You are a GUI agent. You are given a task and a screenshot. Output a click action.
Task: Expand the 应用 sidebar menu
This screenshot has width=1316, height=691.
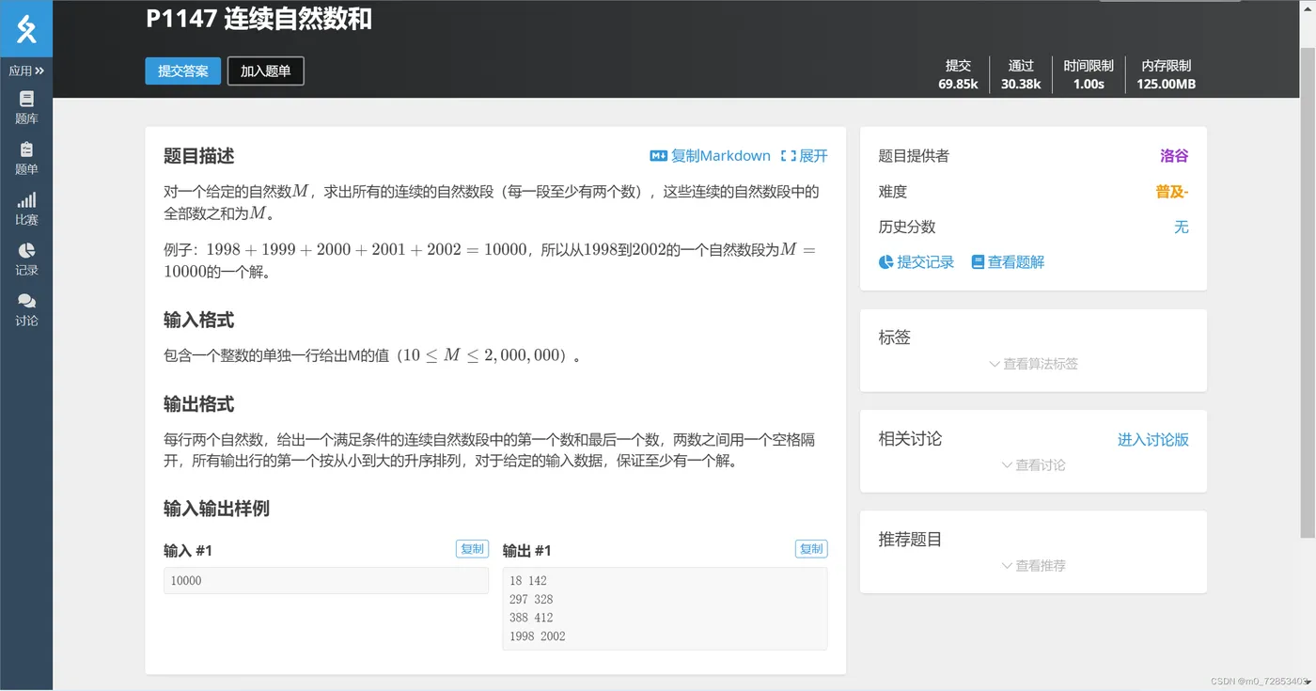click(26, 71)
